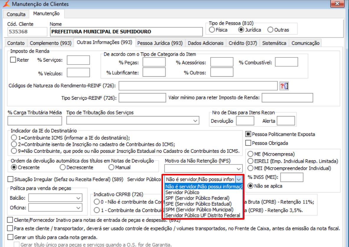This screenshot has height=247, width=349.
Task: Choose 'SPF (Servidor Público Federal)' option
Action: click(203, 198)
